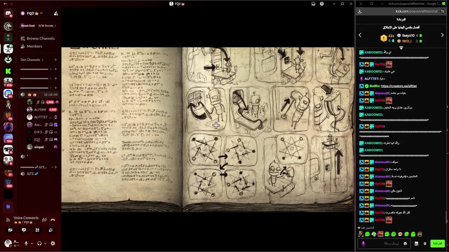Open gifter ii2z profile
Image resolution: width=449 pixels, height=252 pixels.
point(391,36)
